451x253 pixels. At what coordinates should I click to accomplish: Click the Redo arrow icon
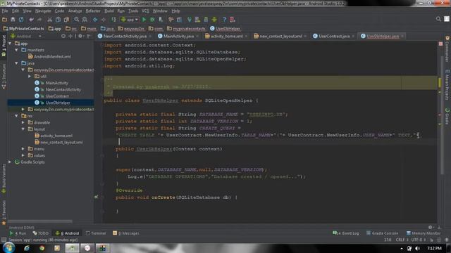(39, 20)
